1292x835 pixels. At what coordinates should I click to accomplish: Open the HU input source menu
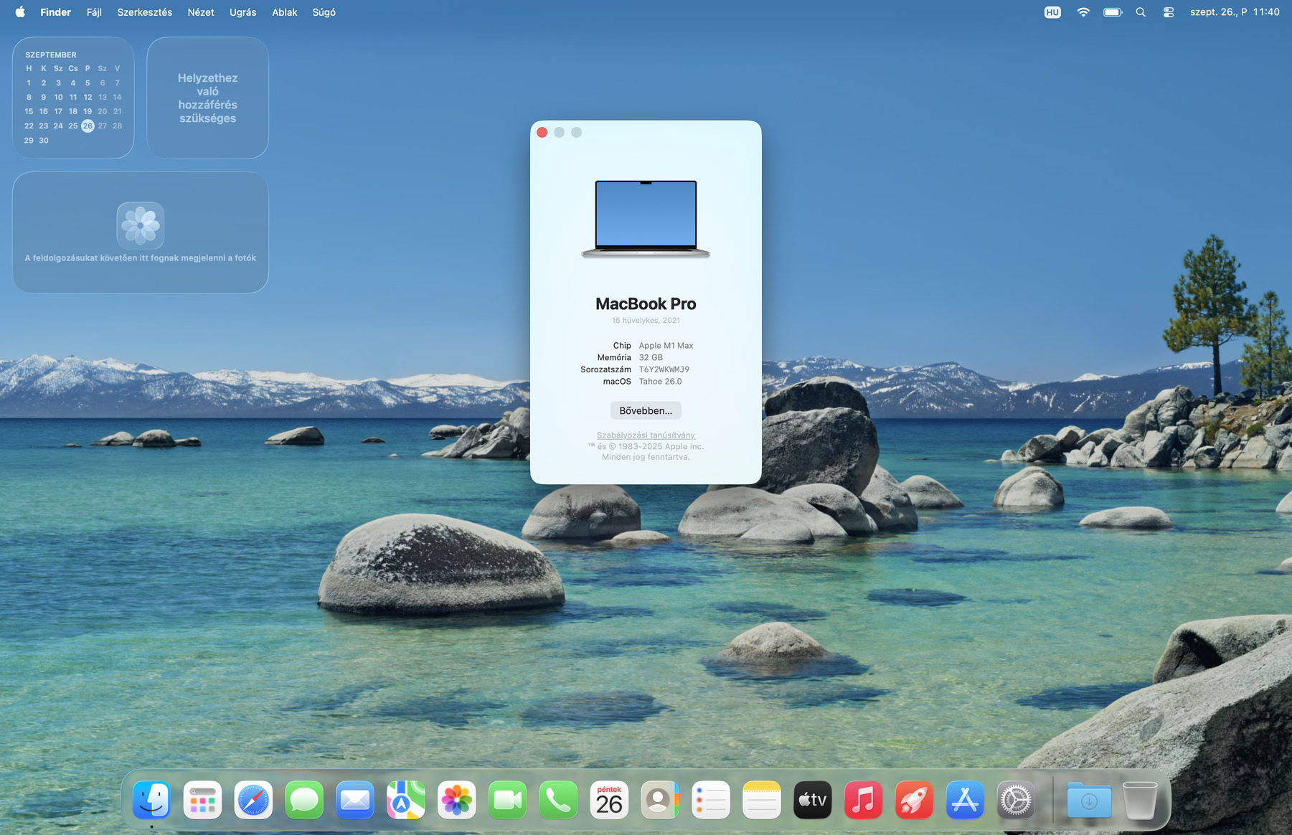[1052, 12]
